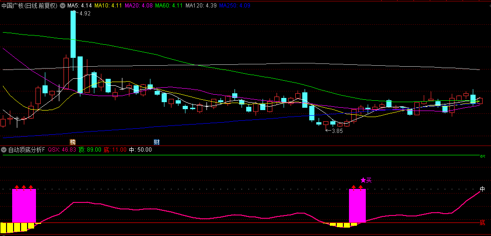The width and height of the screenshot is (491, 236).
Task: Click the magenta signal block under ★买
Action: [x=357, y=205]
